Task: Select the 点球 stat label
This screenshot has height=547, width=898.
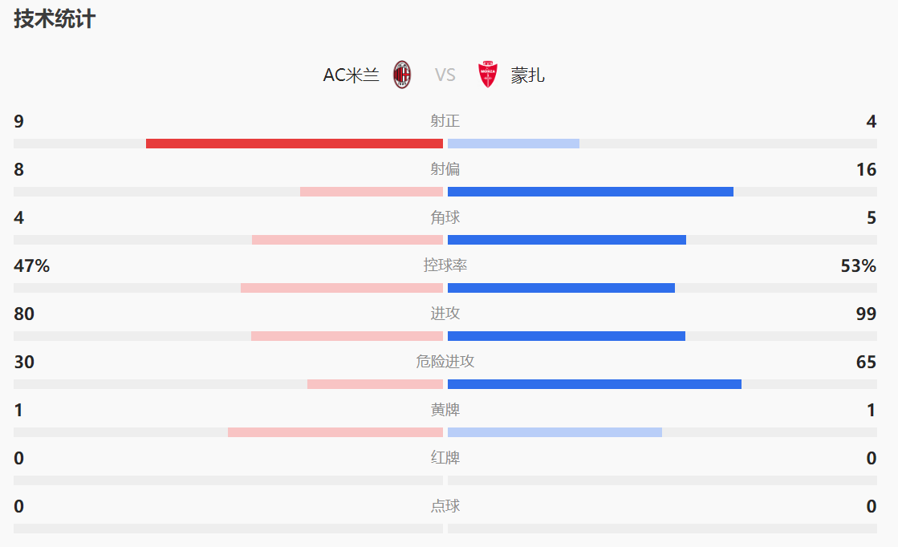Action: tap(445, 506)
